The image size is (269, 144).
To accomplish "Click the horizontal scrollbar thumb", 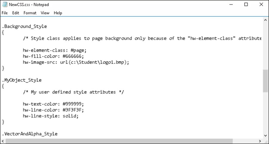I will click(x=119, y=141).
